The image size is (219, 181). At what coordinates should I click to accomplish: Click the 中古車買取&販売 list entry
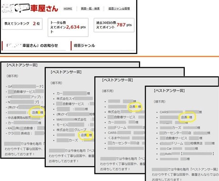(x=25, y=118)
